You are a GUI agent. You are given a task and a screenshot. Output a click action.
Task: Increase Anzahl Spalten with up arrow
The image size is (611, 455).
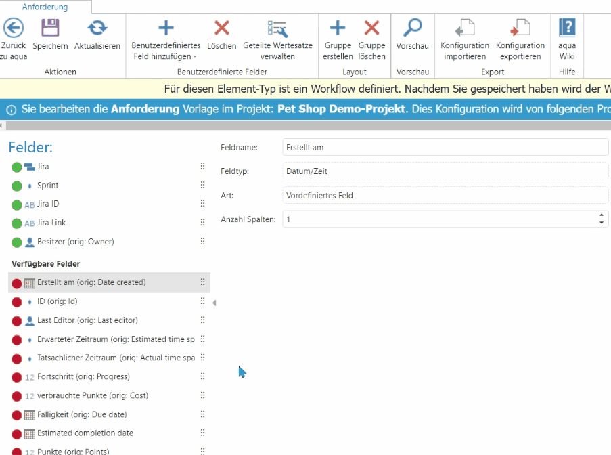click(602, 215)
